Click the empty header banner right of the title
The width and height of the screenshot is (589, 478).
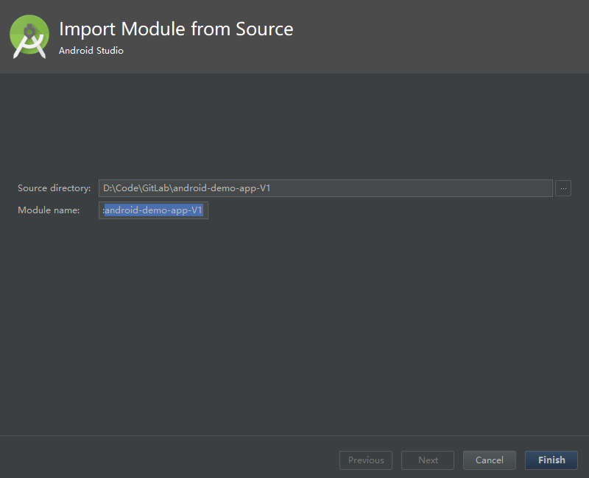pos(440,37)
